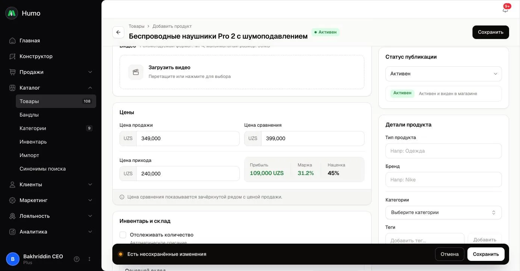
Task: Go back using the arrow button
Action: point(118,32)
